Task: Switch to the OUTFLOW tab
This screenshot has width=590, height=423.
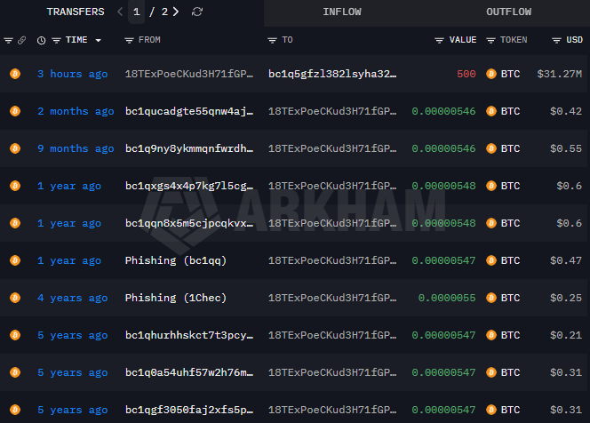Action: click(508, 12)
